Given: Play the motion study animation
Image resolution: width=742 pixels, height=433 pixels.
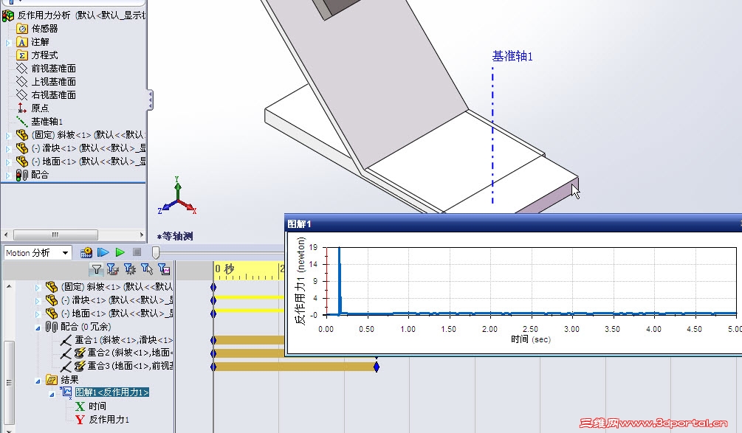Looking at the screenshot, I should [x=120, y=252].
